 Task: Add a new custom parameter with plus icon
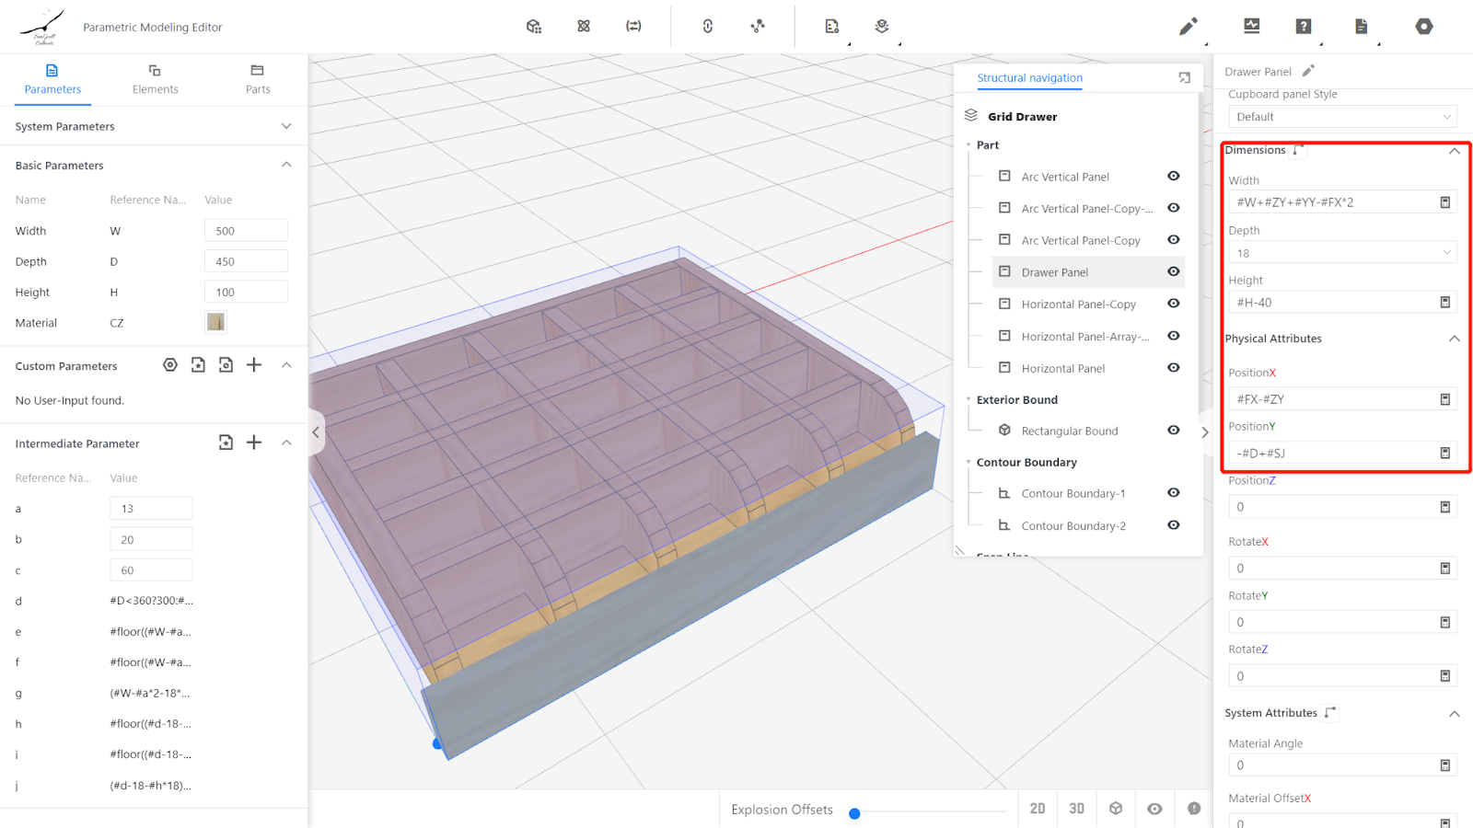click(x=255, y=365)
